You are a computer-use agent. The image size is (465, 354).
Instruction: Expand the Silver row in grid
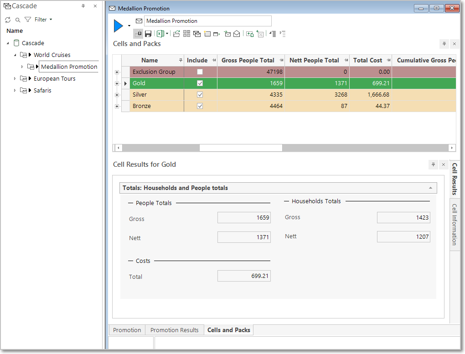coord(117,95)
